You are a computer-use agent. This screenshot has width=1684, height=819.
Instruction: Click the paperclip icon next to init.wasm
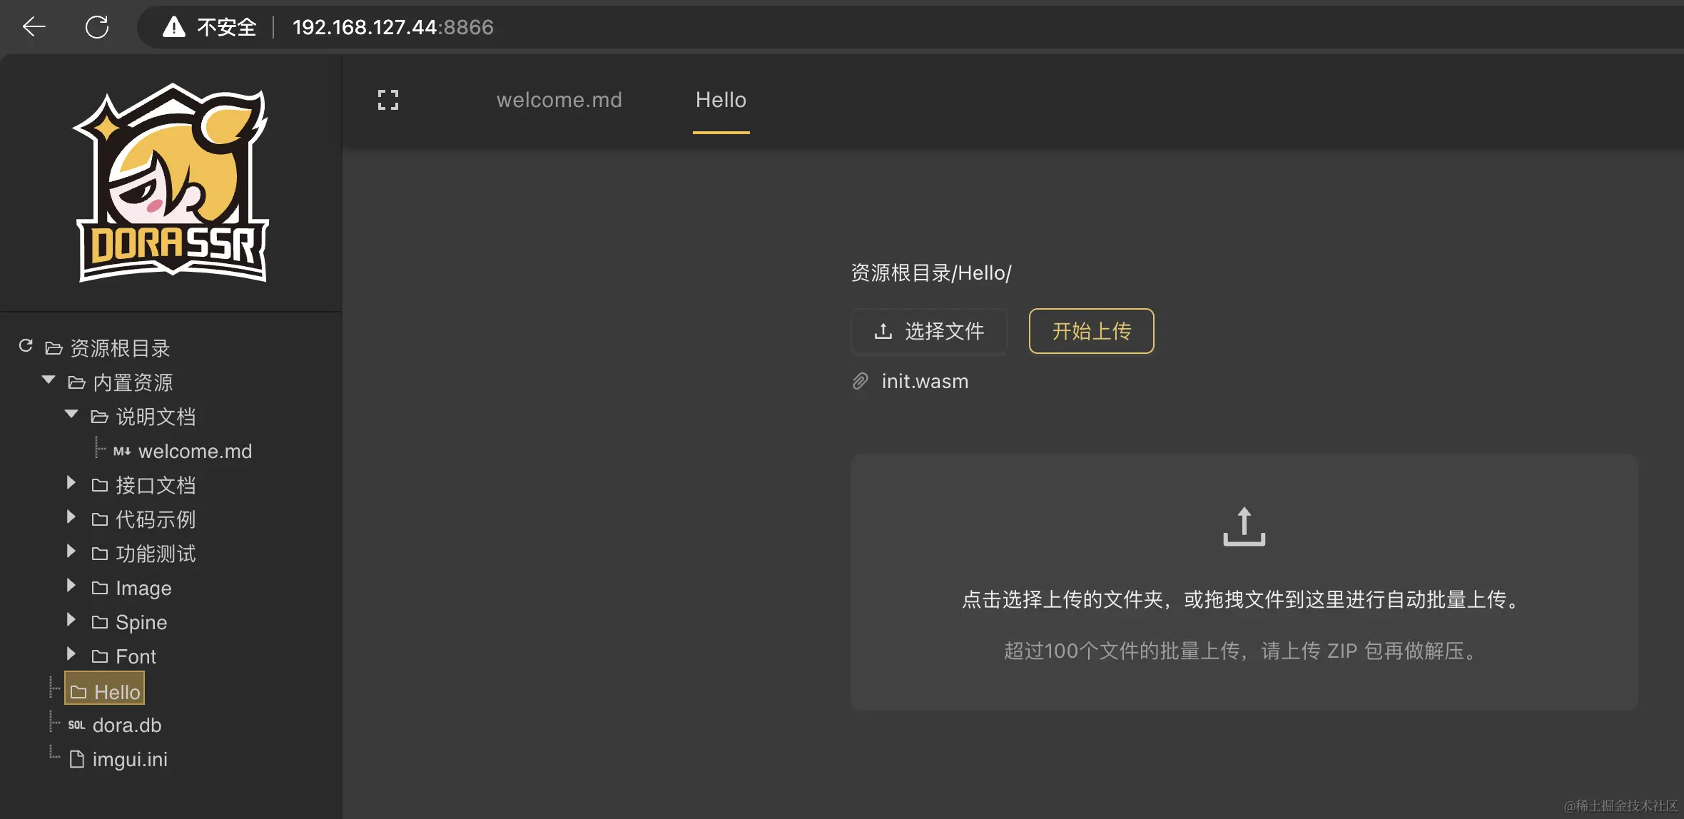pos(859,381)
